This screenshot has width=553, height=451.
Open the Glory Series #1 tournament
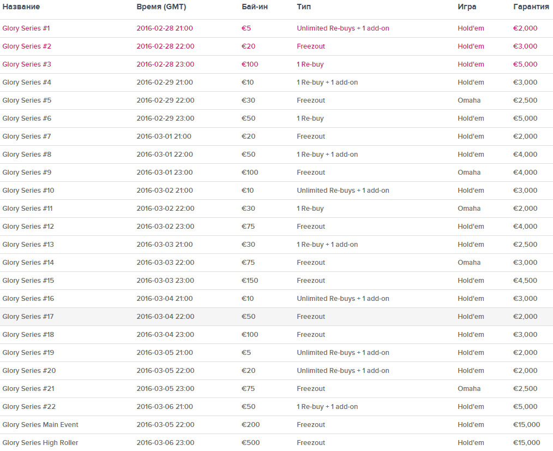[x=26, y=28]
